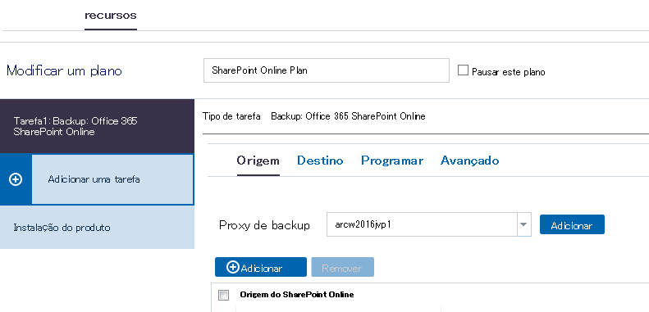Click the plus icon on the blue Adicionar button
This screenshot has height=312, width=649.
(233, 267)
